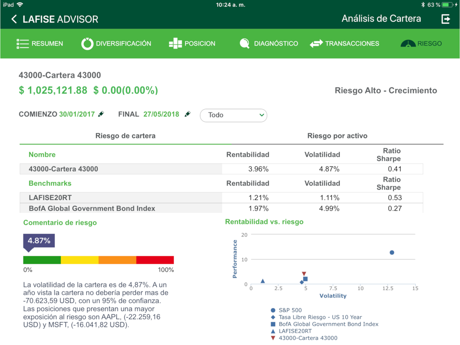Image resolution: width=460 pixels, height=345 pixels.
Task: Tap the $ 0.00(0.00%) change value
Action: tap(126, 90)
